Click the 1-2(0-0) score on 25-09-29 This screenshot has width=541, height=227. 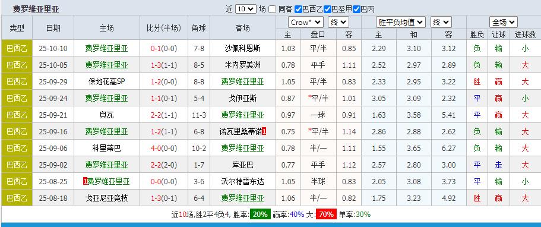(164, 81)
